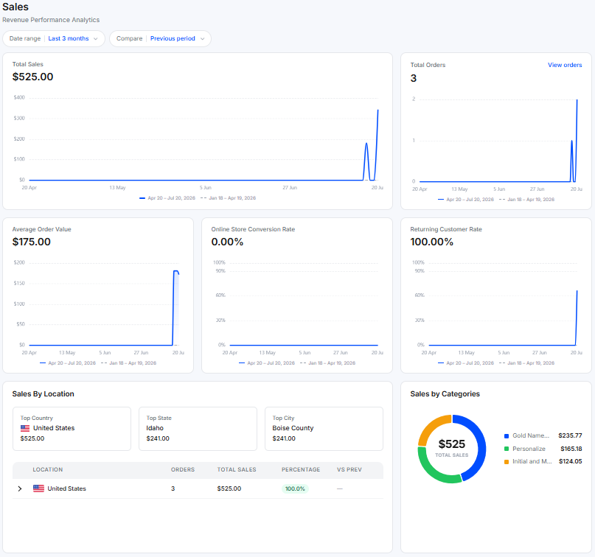Screen dimensions: 595x557
Task: Click the Top Country United States card
Action: tap(72, 429)
